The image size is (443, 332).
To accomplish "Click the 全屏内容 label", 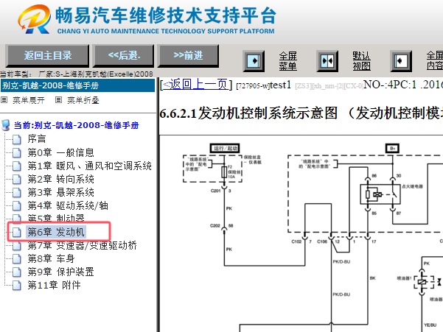I will pos(435,60).
